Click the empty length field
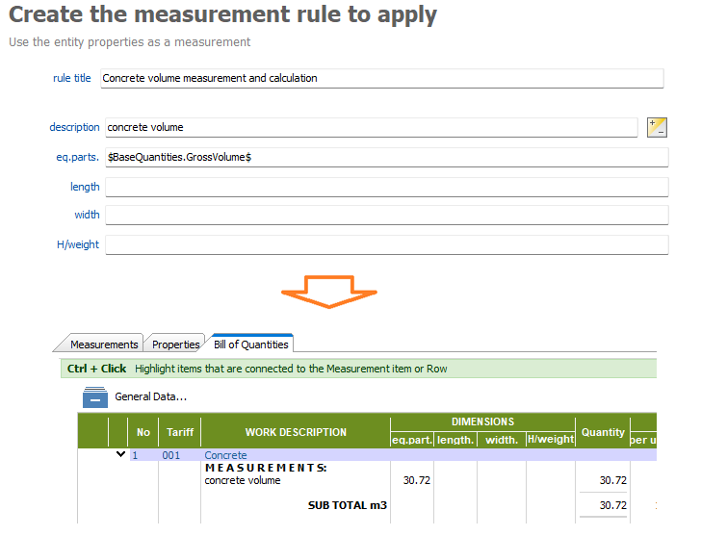 click(x=385, y=187)
